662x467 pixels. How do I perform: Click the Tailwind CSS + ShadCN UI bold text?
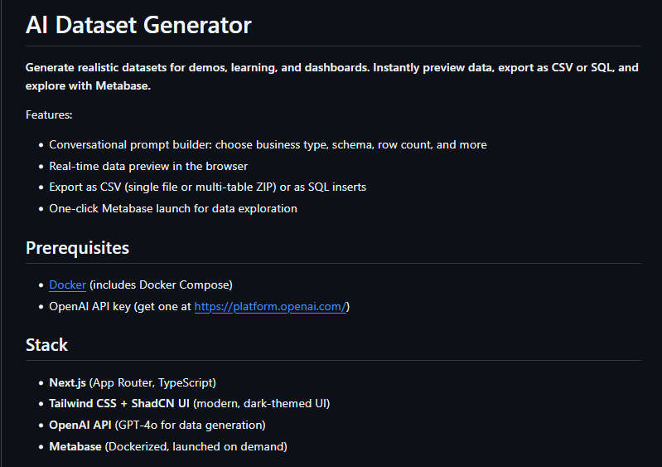pos(119,404)
